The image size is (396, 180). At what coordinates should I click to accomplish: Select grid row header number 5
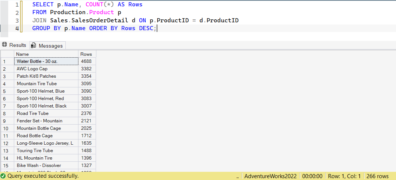tap(7, 91)
